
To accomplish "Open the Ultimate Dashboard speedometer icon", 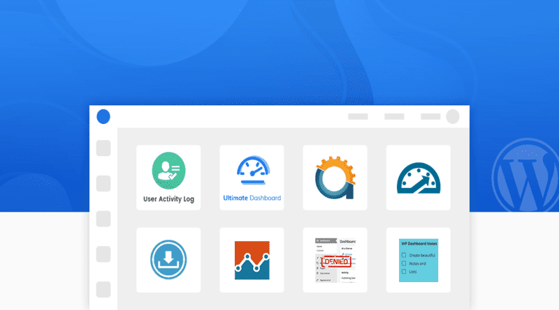I will (x=253, y=170).
